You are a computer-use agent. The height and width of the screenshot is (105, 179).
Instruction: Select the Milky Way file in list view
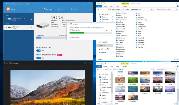click(140, 18)
